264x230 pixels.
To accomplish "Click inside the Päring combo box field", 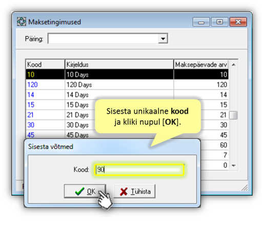I will (108, 38).
